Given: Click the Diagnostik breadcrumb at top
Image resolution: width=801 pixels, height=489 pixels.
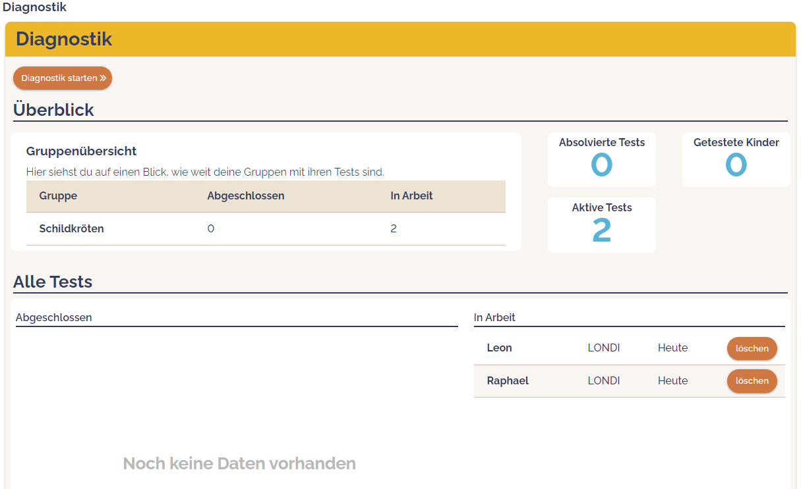Looking at the screenshot, I should (x=34, y=8).
